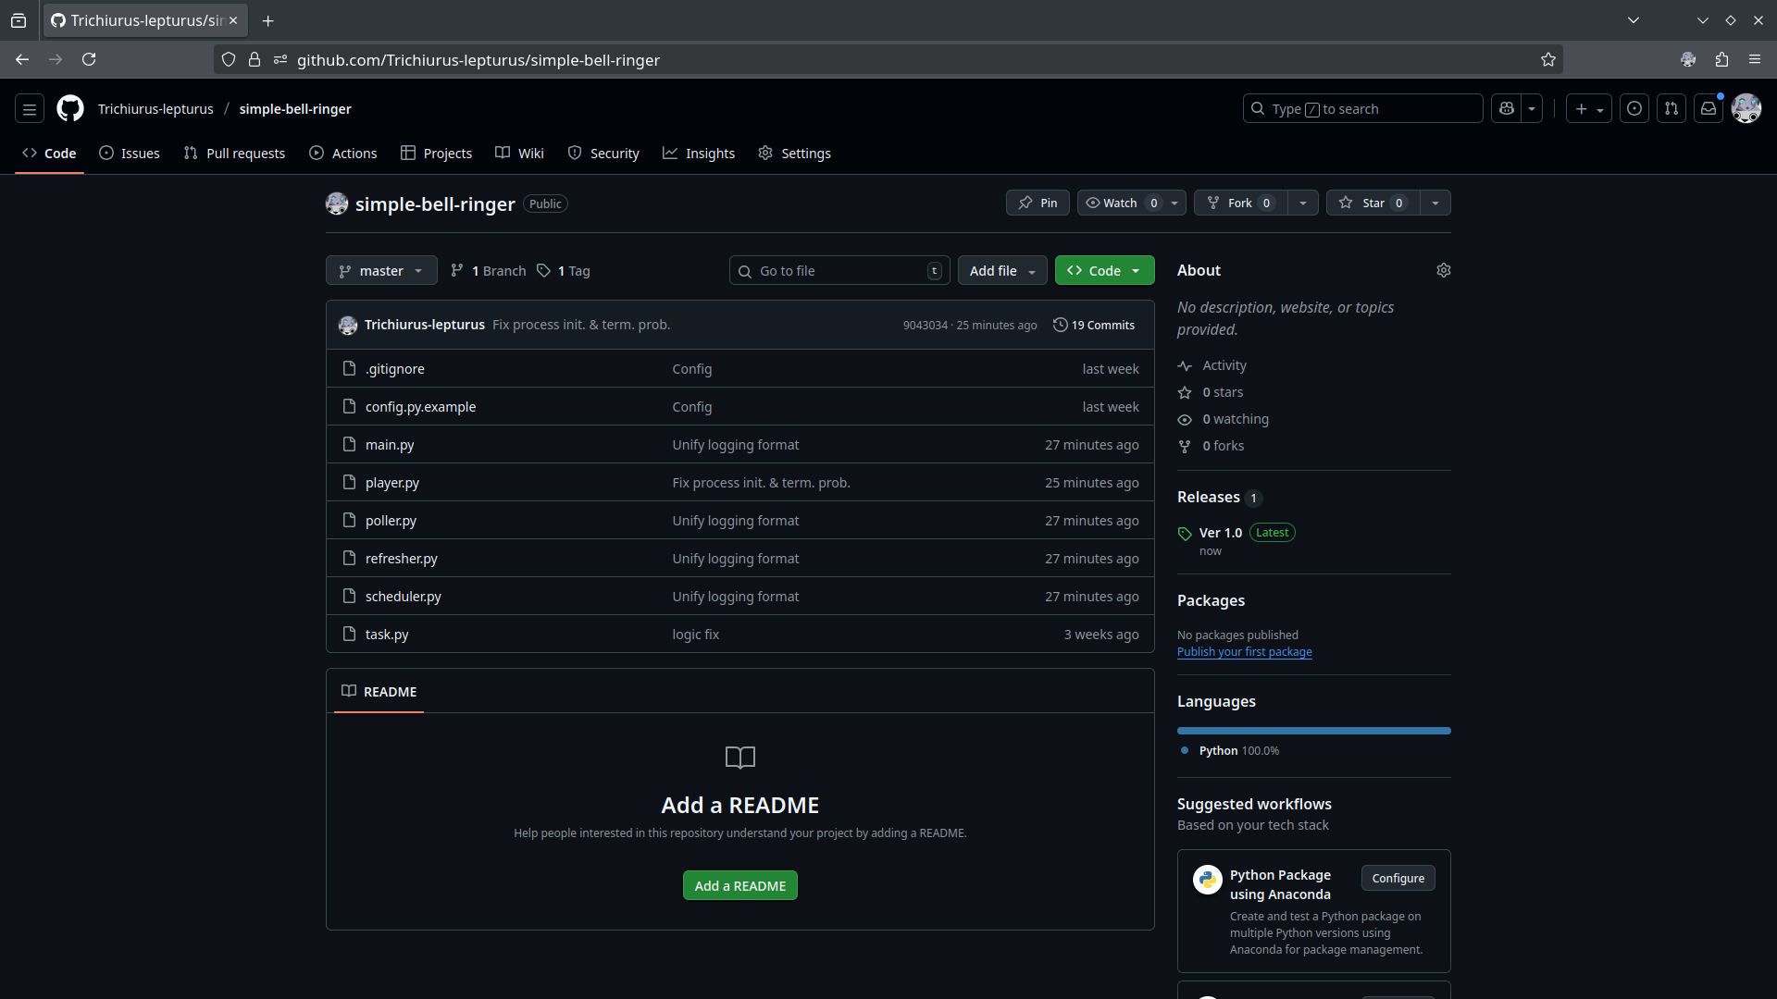Bookmark page with star icon
This screenshot has height=999, width=1777.
pos(1548,59)
